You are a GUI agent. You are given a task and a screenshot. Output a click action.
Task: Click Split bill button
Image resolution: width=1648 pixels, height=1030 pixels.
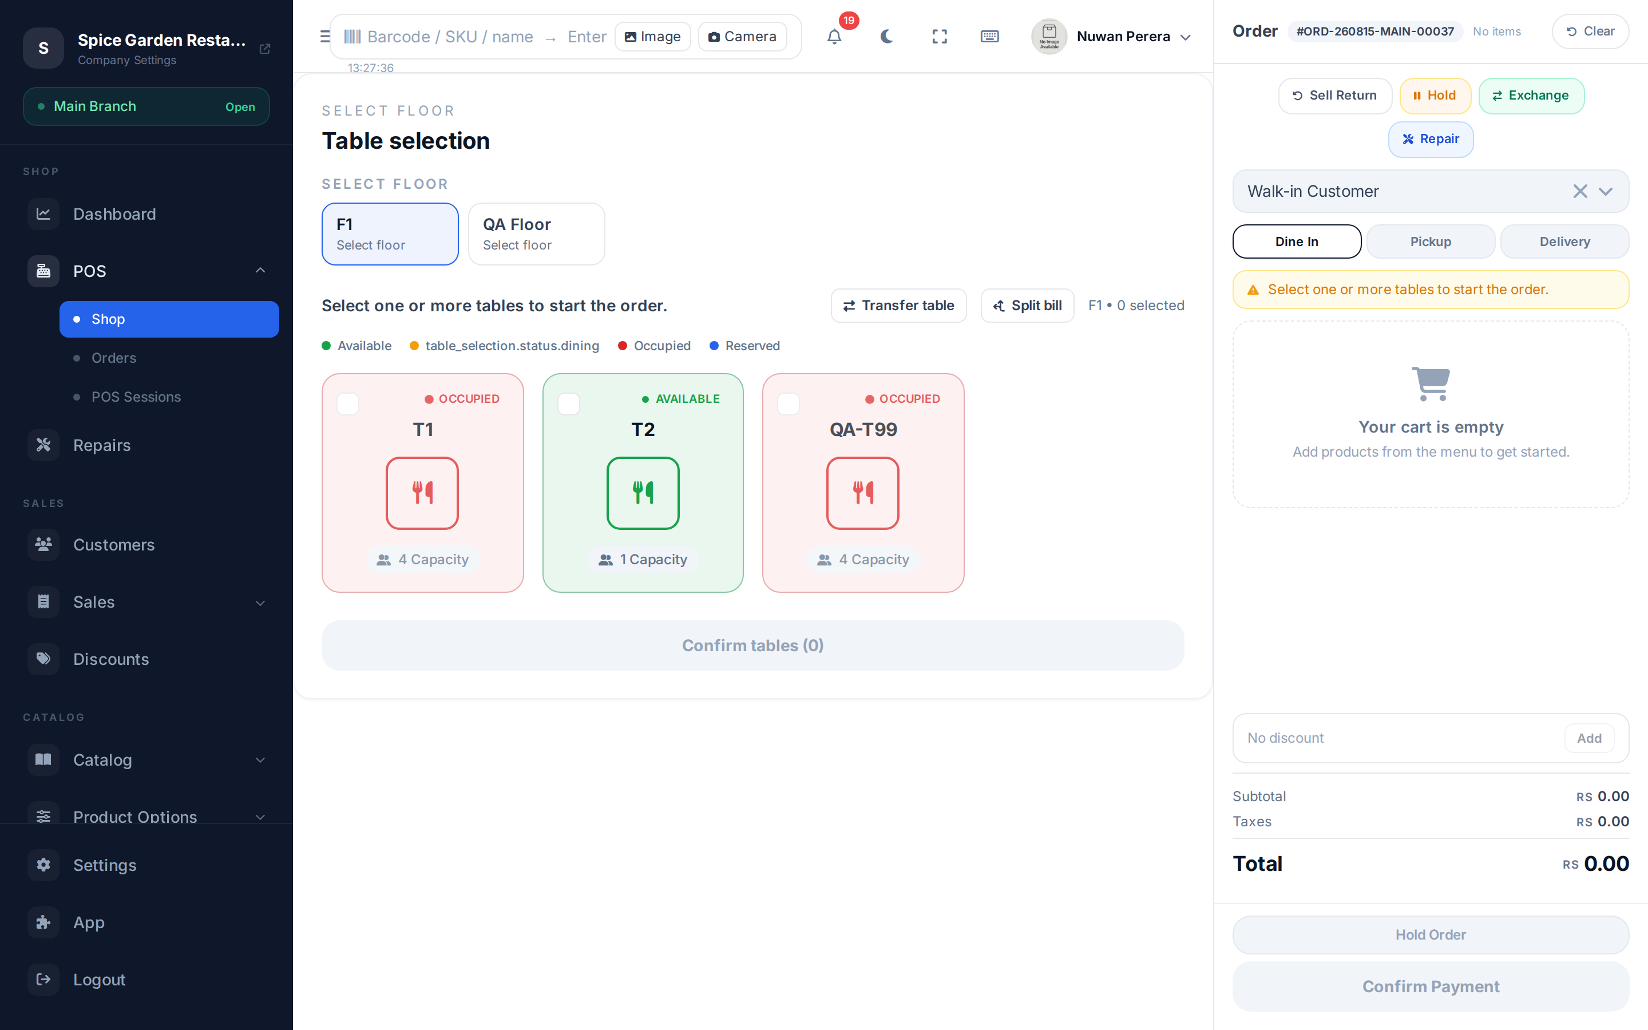tap(1027, 305)
